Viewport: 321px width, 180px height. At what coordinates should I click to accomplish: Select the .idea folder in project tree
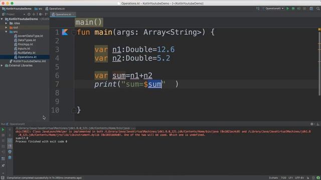(15, 23)
